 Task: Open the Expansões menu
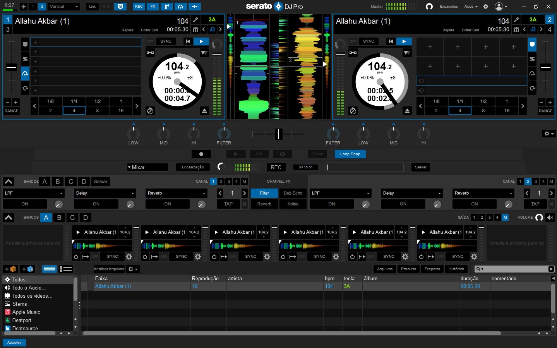pos(449,7)
